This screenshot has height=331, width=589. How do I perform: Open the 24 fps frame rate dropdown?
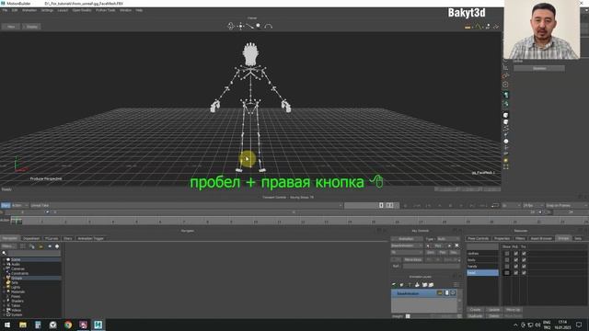pos(533,205)
